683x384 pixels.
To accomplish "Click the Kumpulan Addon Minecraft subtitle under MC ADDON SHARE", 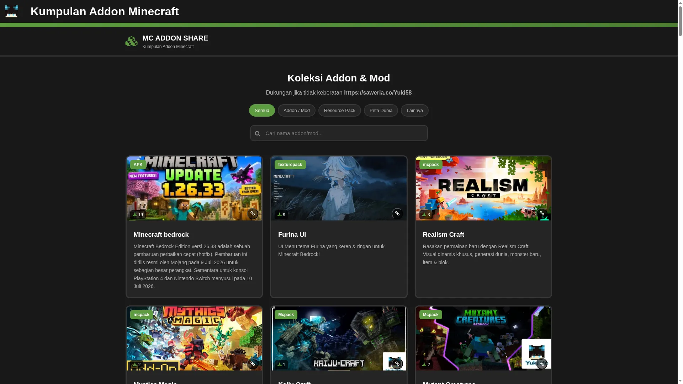I will click(x=168, y=47).
